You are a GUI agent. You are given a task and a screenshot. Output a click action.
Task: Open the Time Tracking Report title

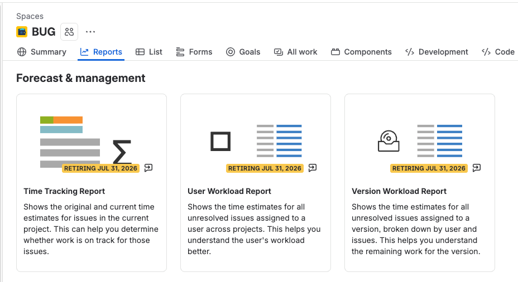(x=64, y=191)
